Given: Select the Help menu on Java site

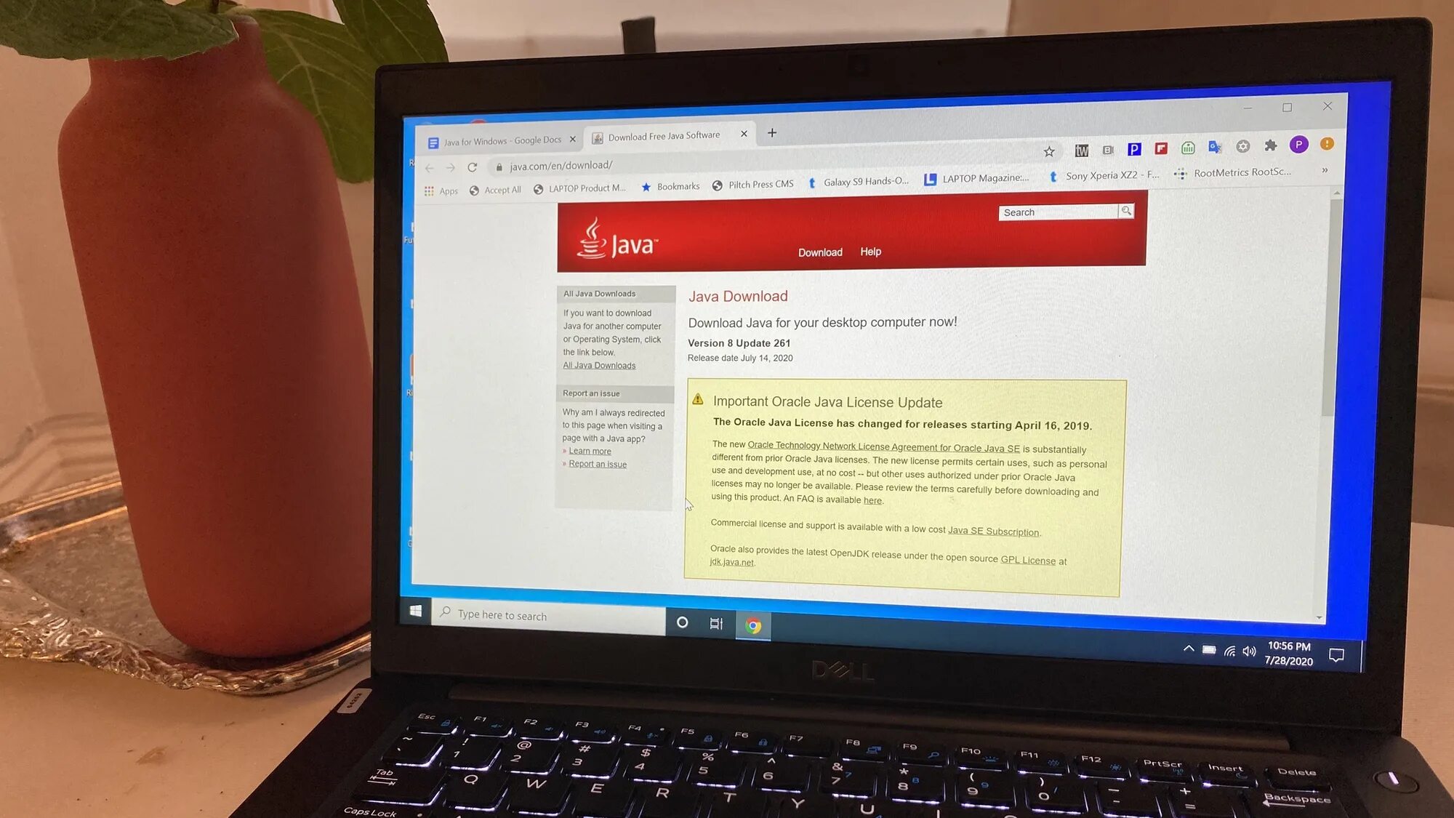Looking at the screenshot, I should 871,252.
